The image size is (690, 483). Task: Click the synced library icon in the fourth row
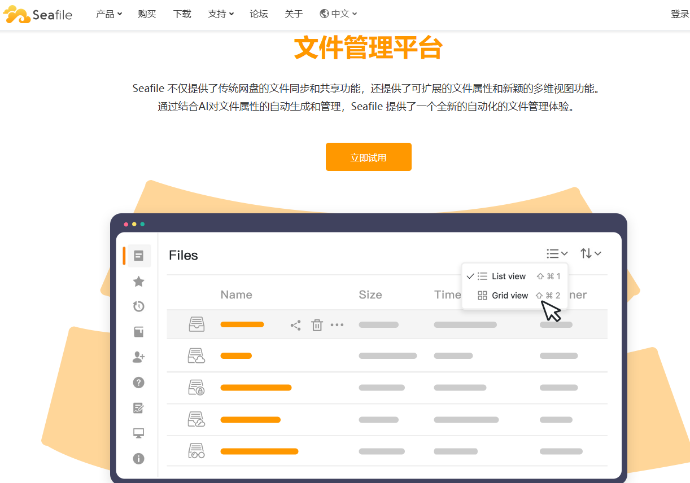tap(196, 419)
